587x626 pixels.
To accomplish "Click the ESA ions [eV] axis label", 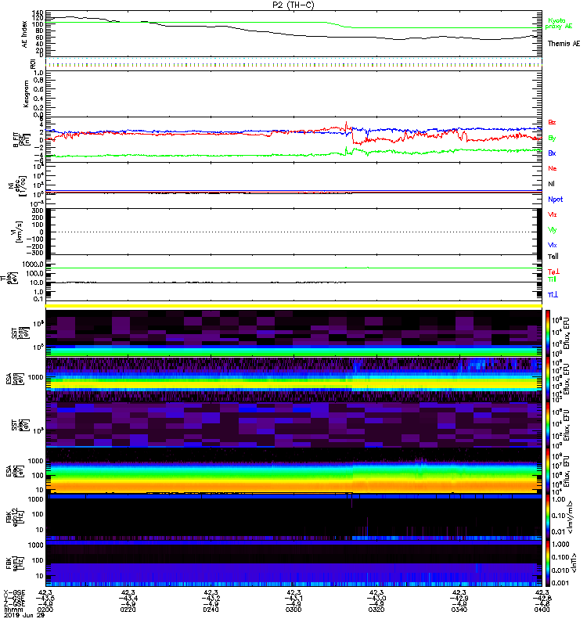I will 14,379.
